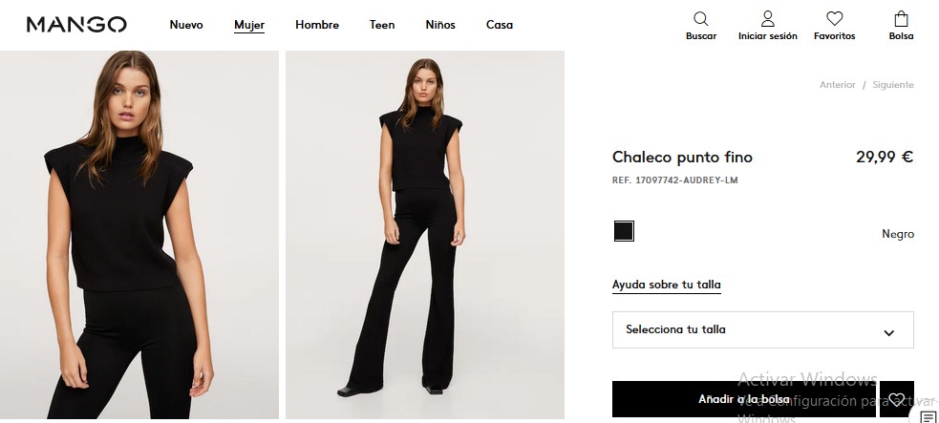Click the Iniciar sesión person icon
939x423 pixels.
click(767, 19)
